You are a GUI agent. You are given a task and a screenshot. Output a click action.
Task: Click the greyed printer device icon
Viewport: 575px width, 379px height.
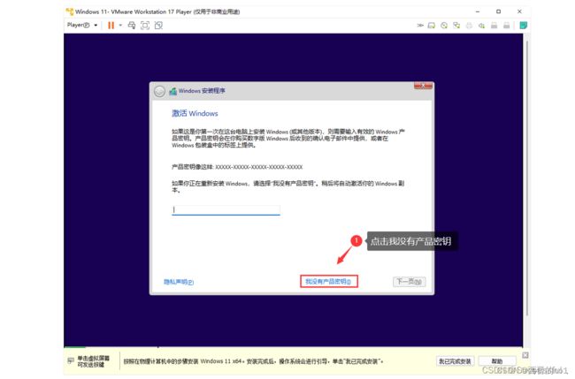(x=469, y=26)
